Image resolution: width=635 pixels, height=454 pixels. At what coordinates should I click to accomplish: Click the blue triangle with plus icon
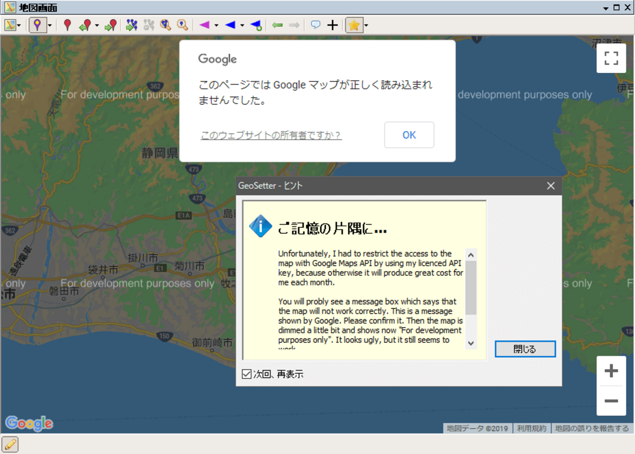pyautogui.click(x=256, y=25)
